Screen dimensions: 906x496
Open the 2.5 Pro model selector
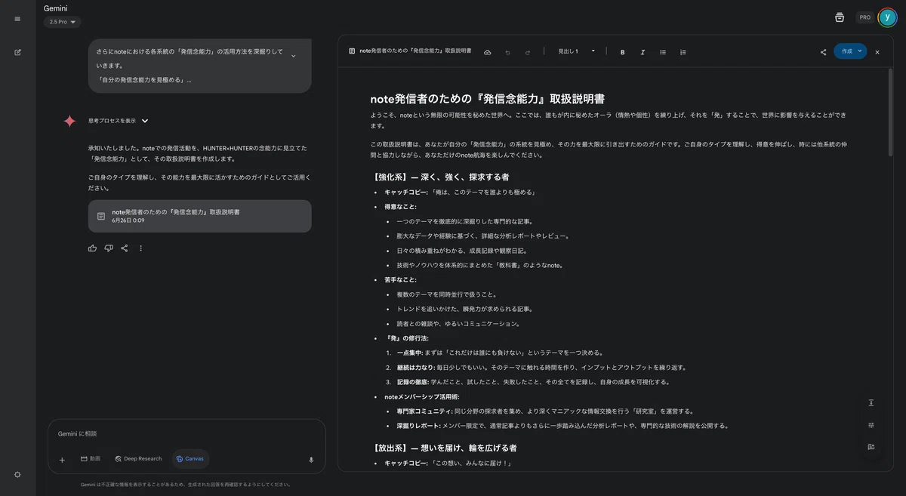(x=63, y=22)
